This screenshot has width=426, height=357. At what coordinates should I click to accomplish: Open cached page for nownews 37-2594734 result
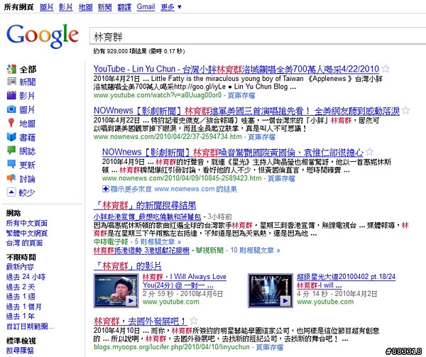261,137
